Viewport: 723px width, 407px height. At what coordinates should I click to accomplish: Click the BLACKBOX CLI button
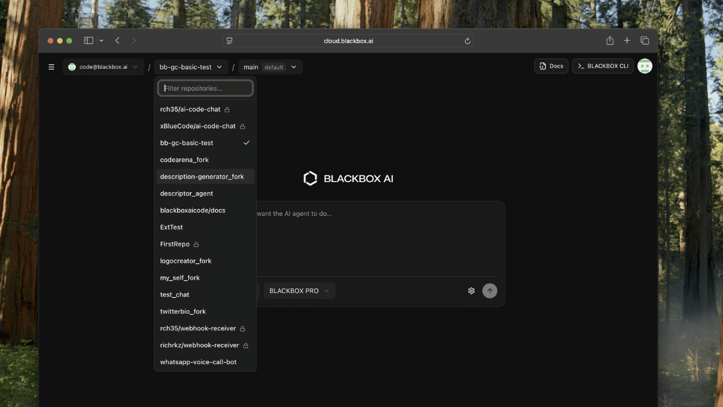[x=602, y=66]
